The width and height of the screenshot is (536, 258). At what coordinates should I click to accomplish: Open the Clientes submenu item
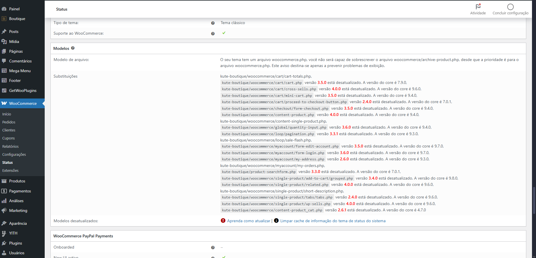pyautogui.click(x=9, y=130)
